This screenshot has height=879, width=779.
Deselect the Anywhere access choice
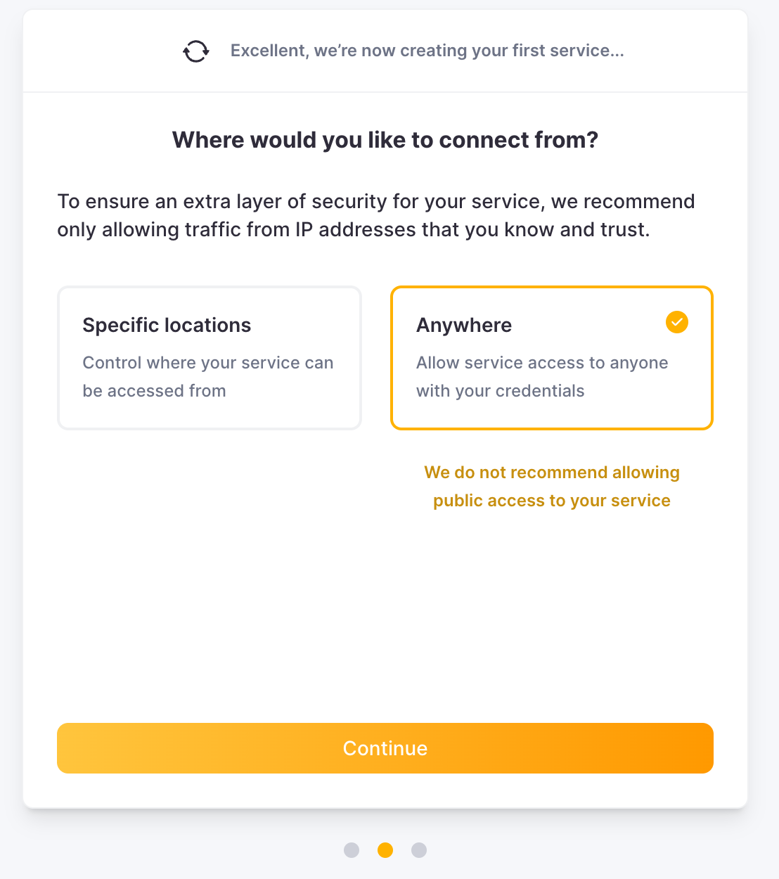551,357
